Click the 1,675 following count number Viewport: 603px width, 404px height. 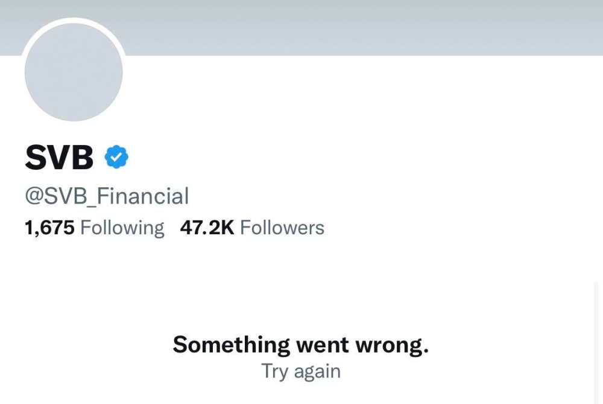click(49, 228)
